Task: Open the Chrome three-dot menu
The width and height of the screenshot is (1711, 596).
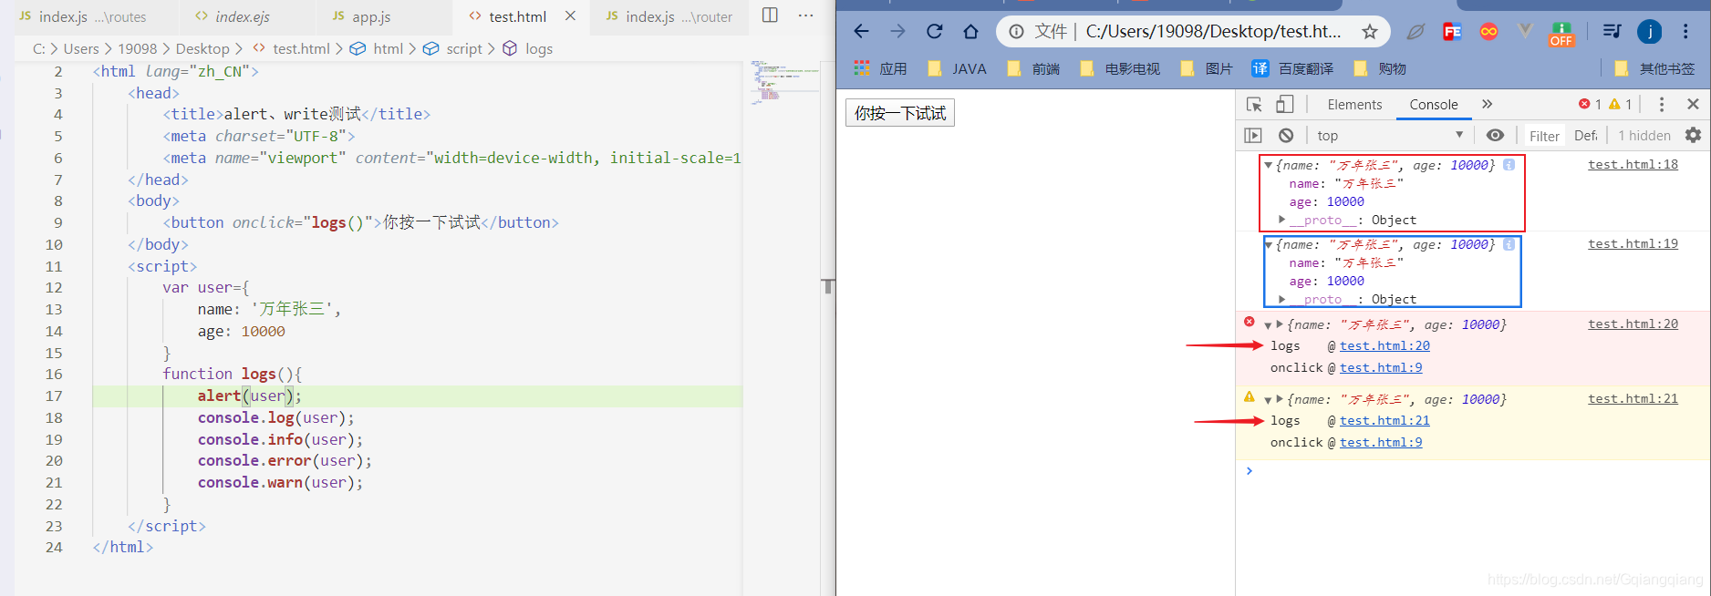Action: tap(1685, 32)
